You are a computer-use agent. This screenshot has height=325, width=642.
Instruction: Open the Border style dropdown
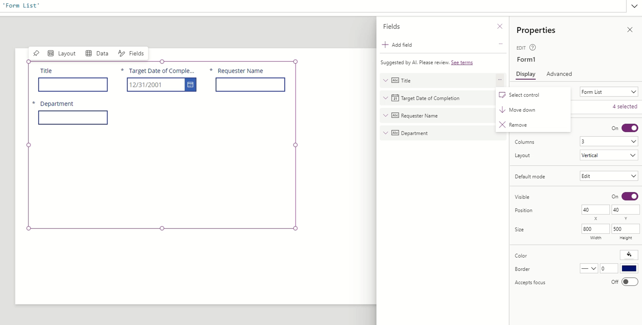(x=589, y=269)
